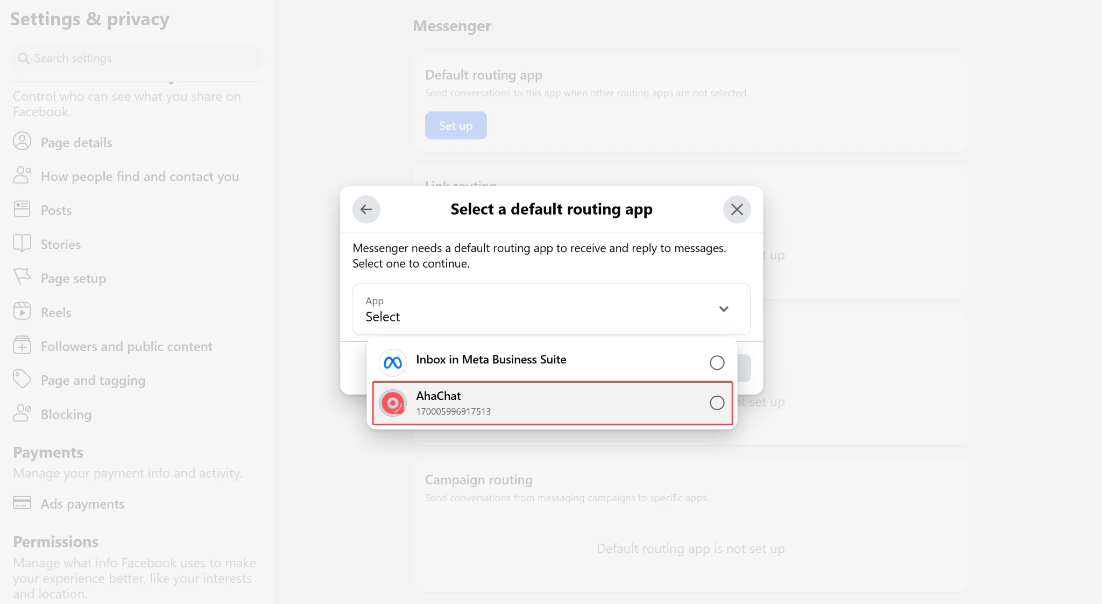Open Followers and public content
The width and height of the screenshot is (1102, 604).
click(126, 346)
